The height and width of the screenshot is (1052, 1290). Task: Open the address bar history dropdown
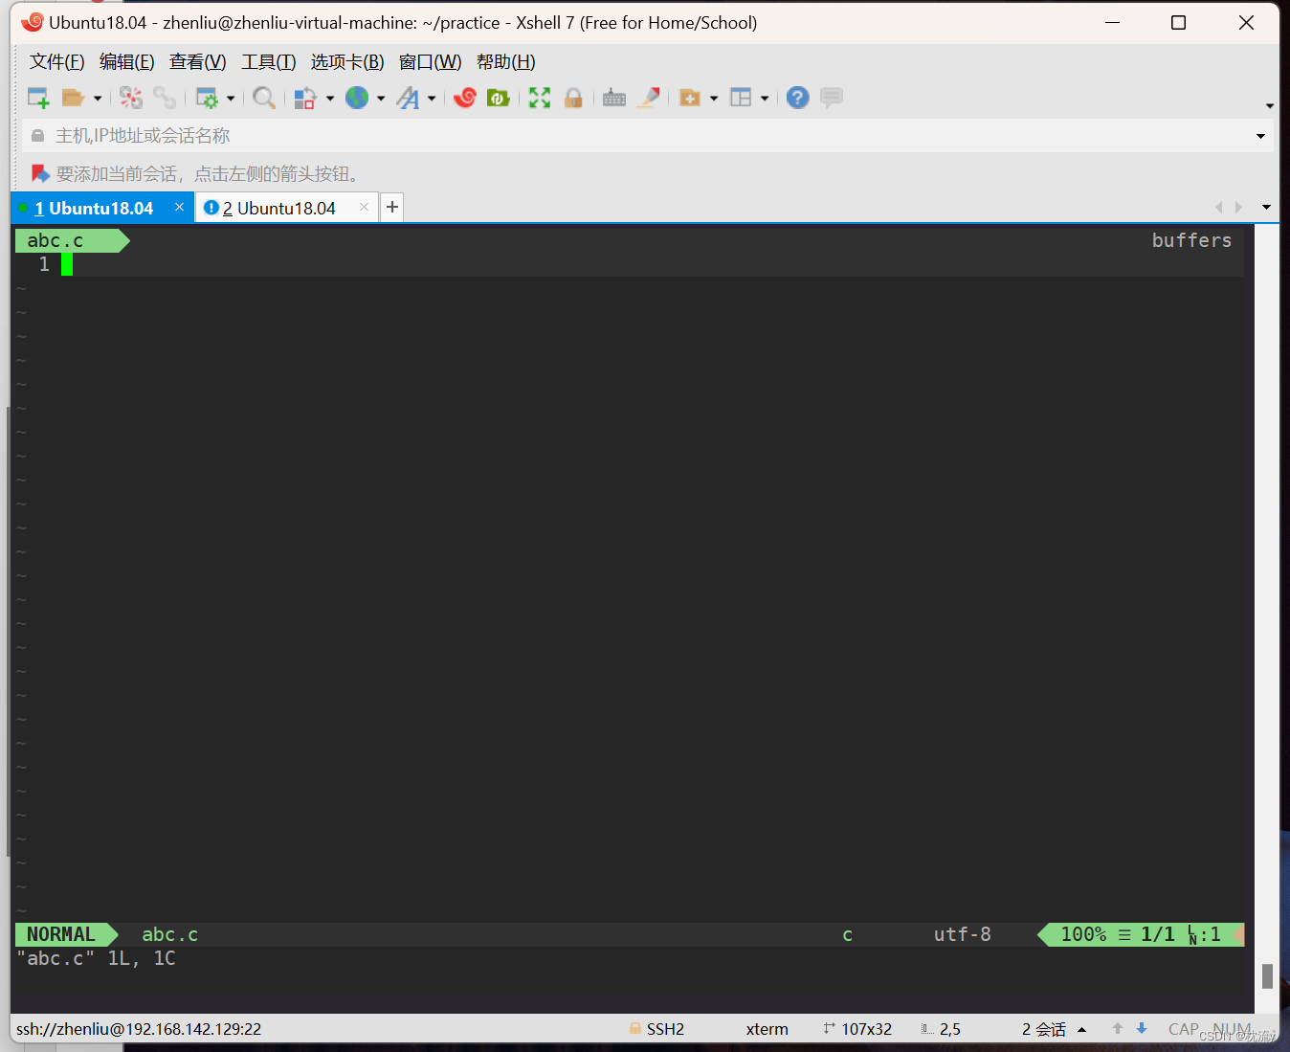1260,135
